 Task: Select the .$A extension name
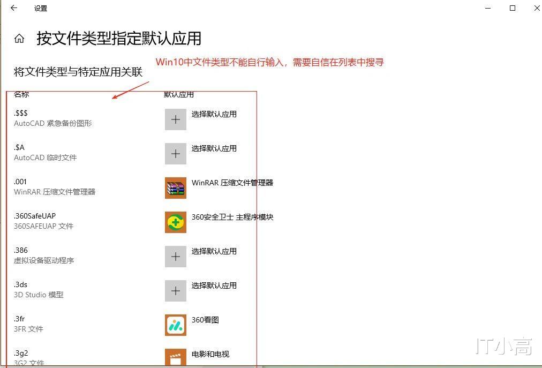coord(19,147)
